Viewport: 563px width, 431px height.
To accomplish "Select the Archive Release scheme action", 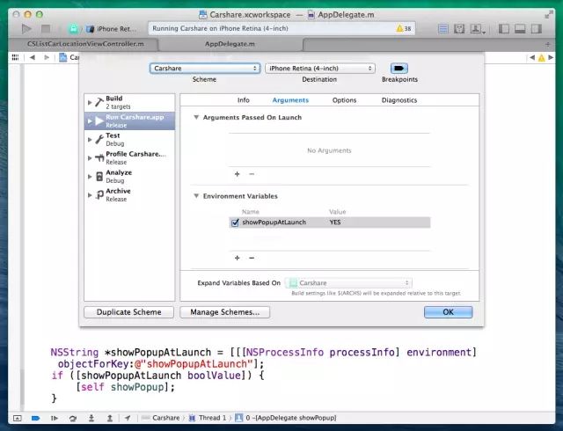I will [x=129, y=195].
